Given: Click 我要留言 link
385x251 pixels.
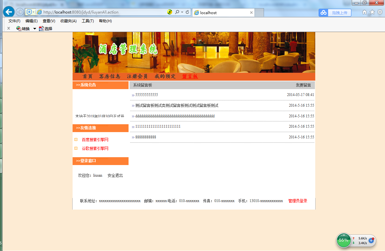Looking at the screenshot, I should click(303, 85).
